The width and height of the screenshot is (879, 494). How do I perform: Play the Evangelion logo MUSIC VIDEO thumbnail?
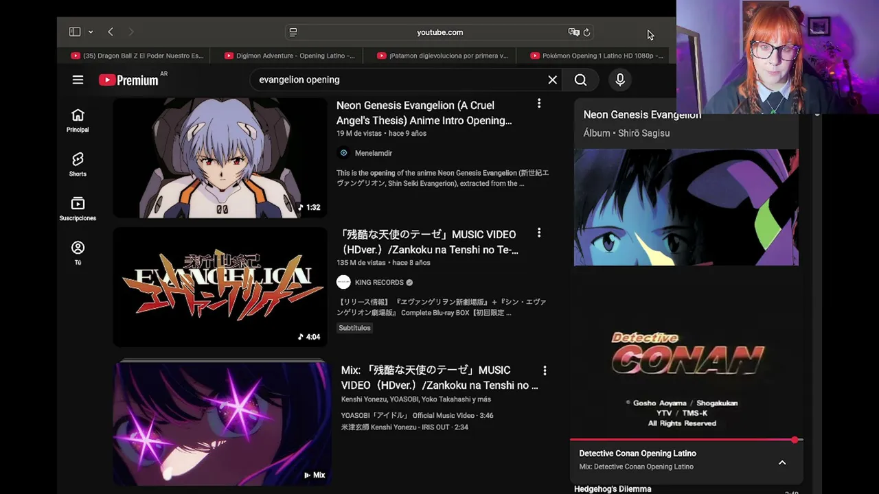click(220, 287)
